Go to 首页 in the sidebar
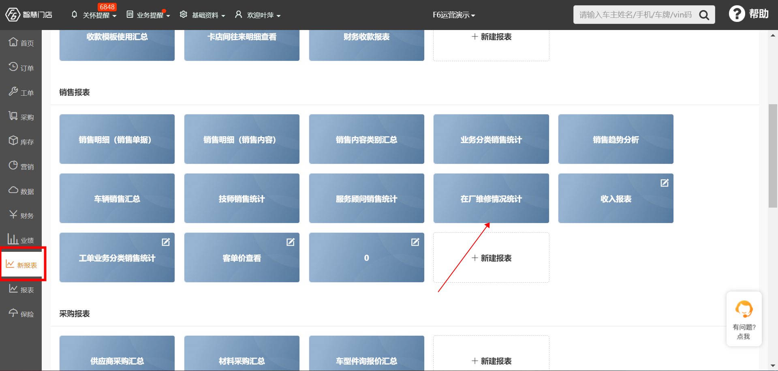This screenshot has height=371, width=778. click(x=21, y=43)
